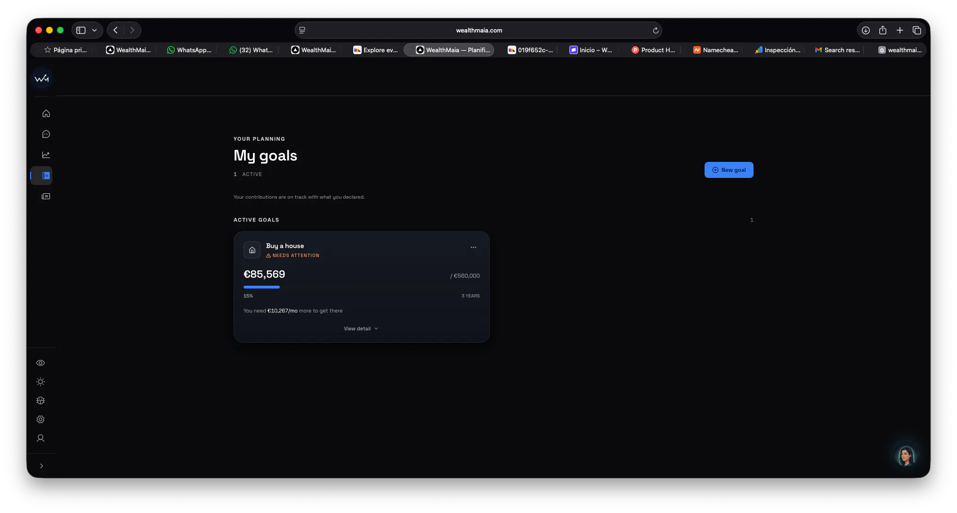The height and width of the screenshot is (513, 957).
Task: Click the 3 YEARS label
Action: 470,296
